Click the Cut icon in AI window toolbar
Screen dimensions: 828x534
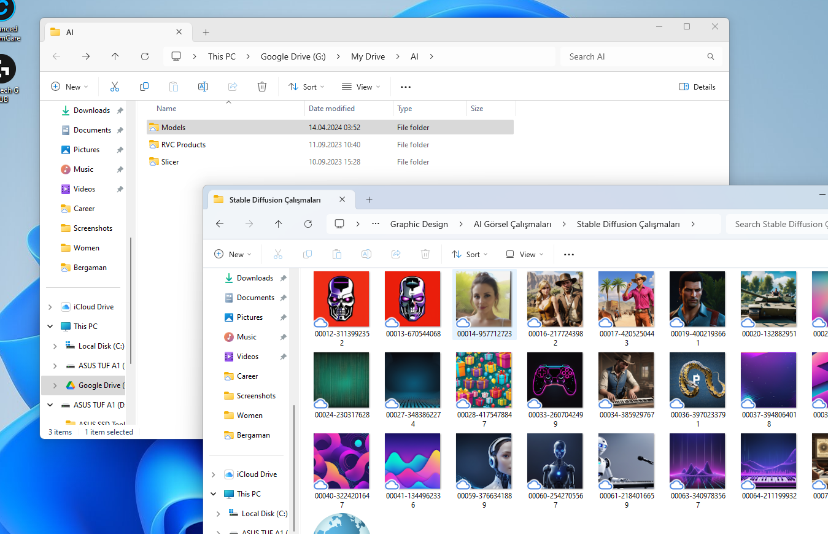tap(114, 87)
